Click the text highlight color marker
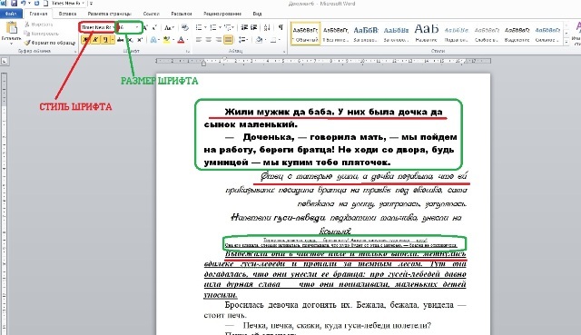581x335 pixels. coord(166,40)
